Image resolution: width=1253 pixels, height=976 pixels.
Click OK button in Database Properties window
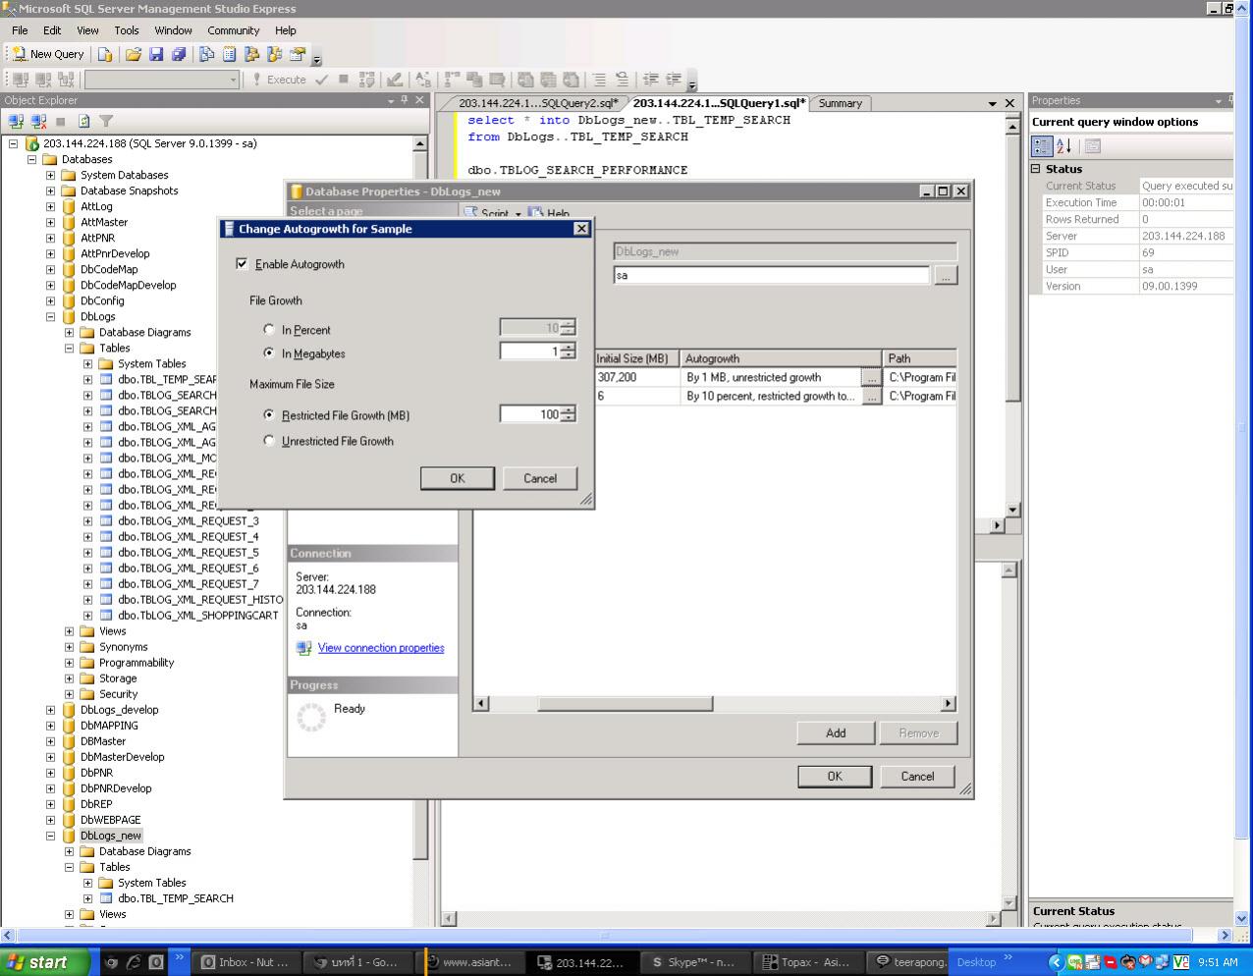835,776
